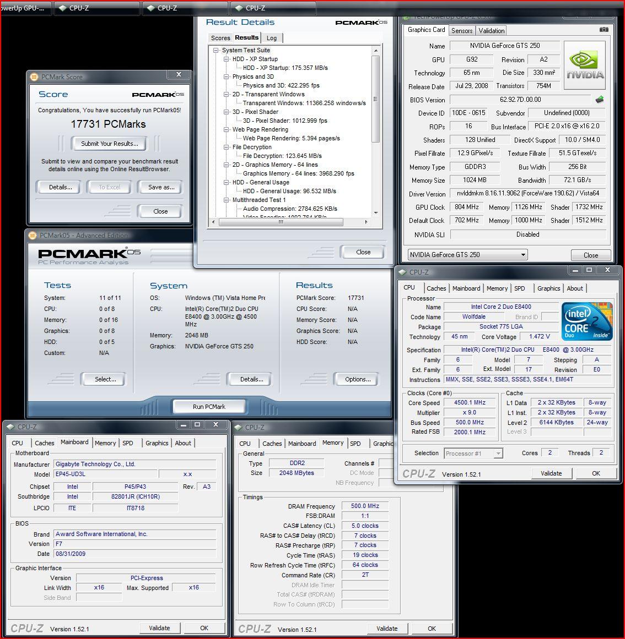Switch to the Log tab in Result Details

point(272,38)
